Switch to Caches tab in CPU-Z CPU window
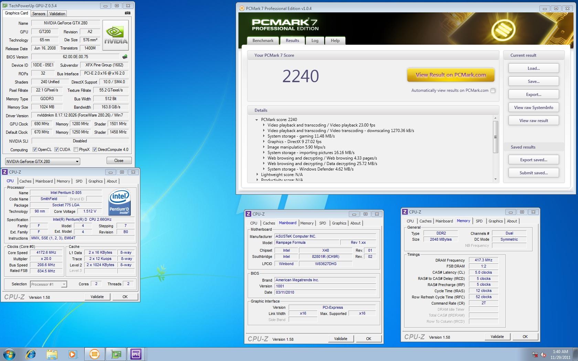 point(25,181)
